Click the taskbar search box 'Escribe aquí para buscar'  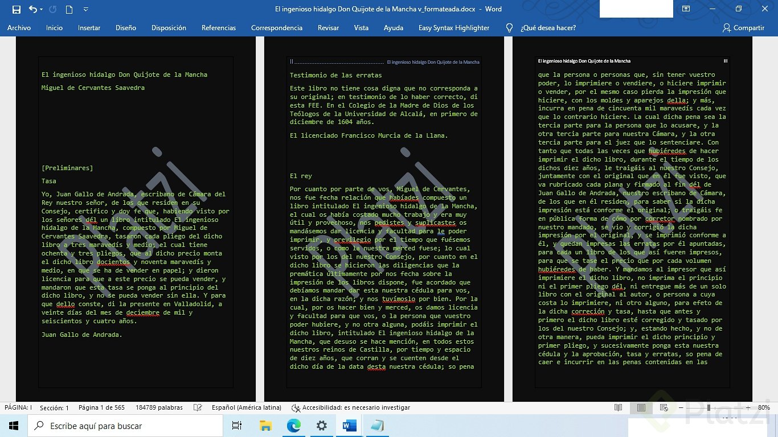125,426
